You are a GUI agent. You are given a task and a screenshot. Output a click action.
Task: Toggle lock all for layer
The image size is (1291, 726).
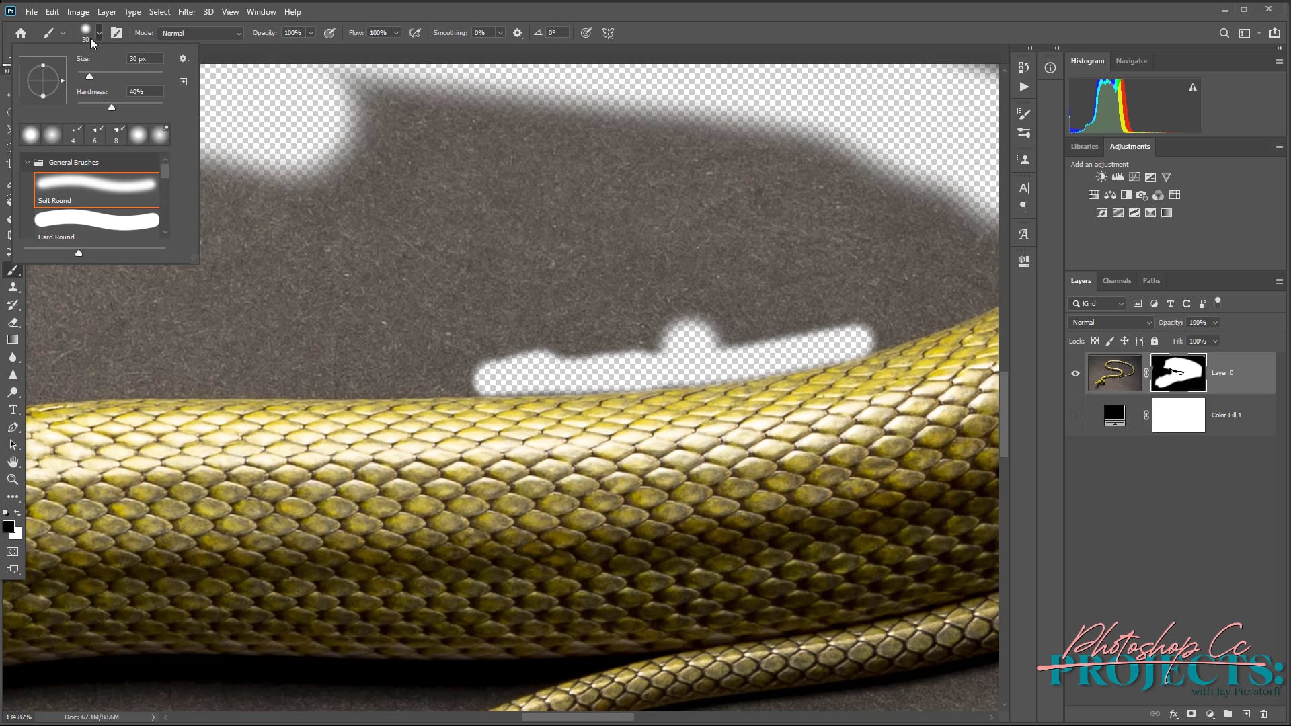tap(1155, 341)
